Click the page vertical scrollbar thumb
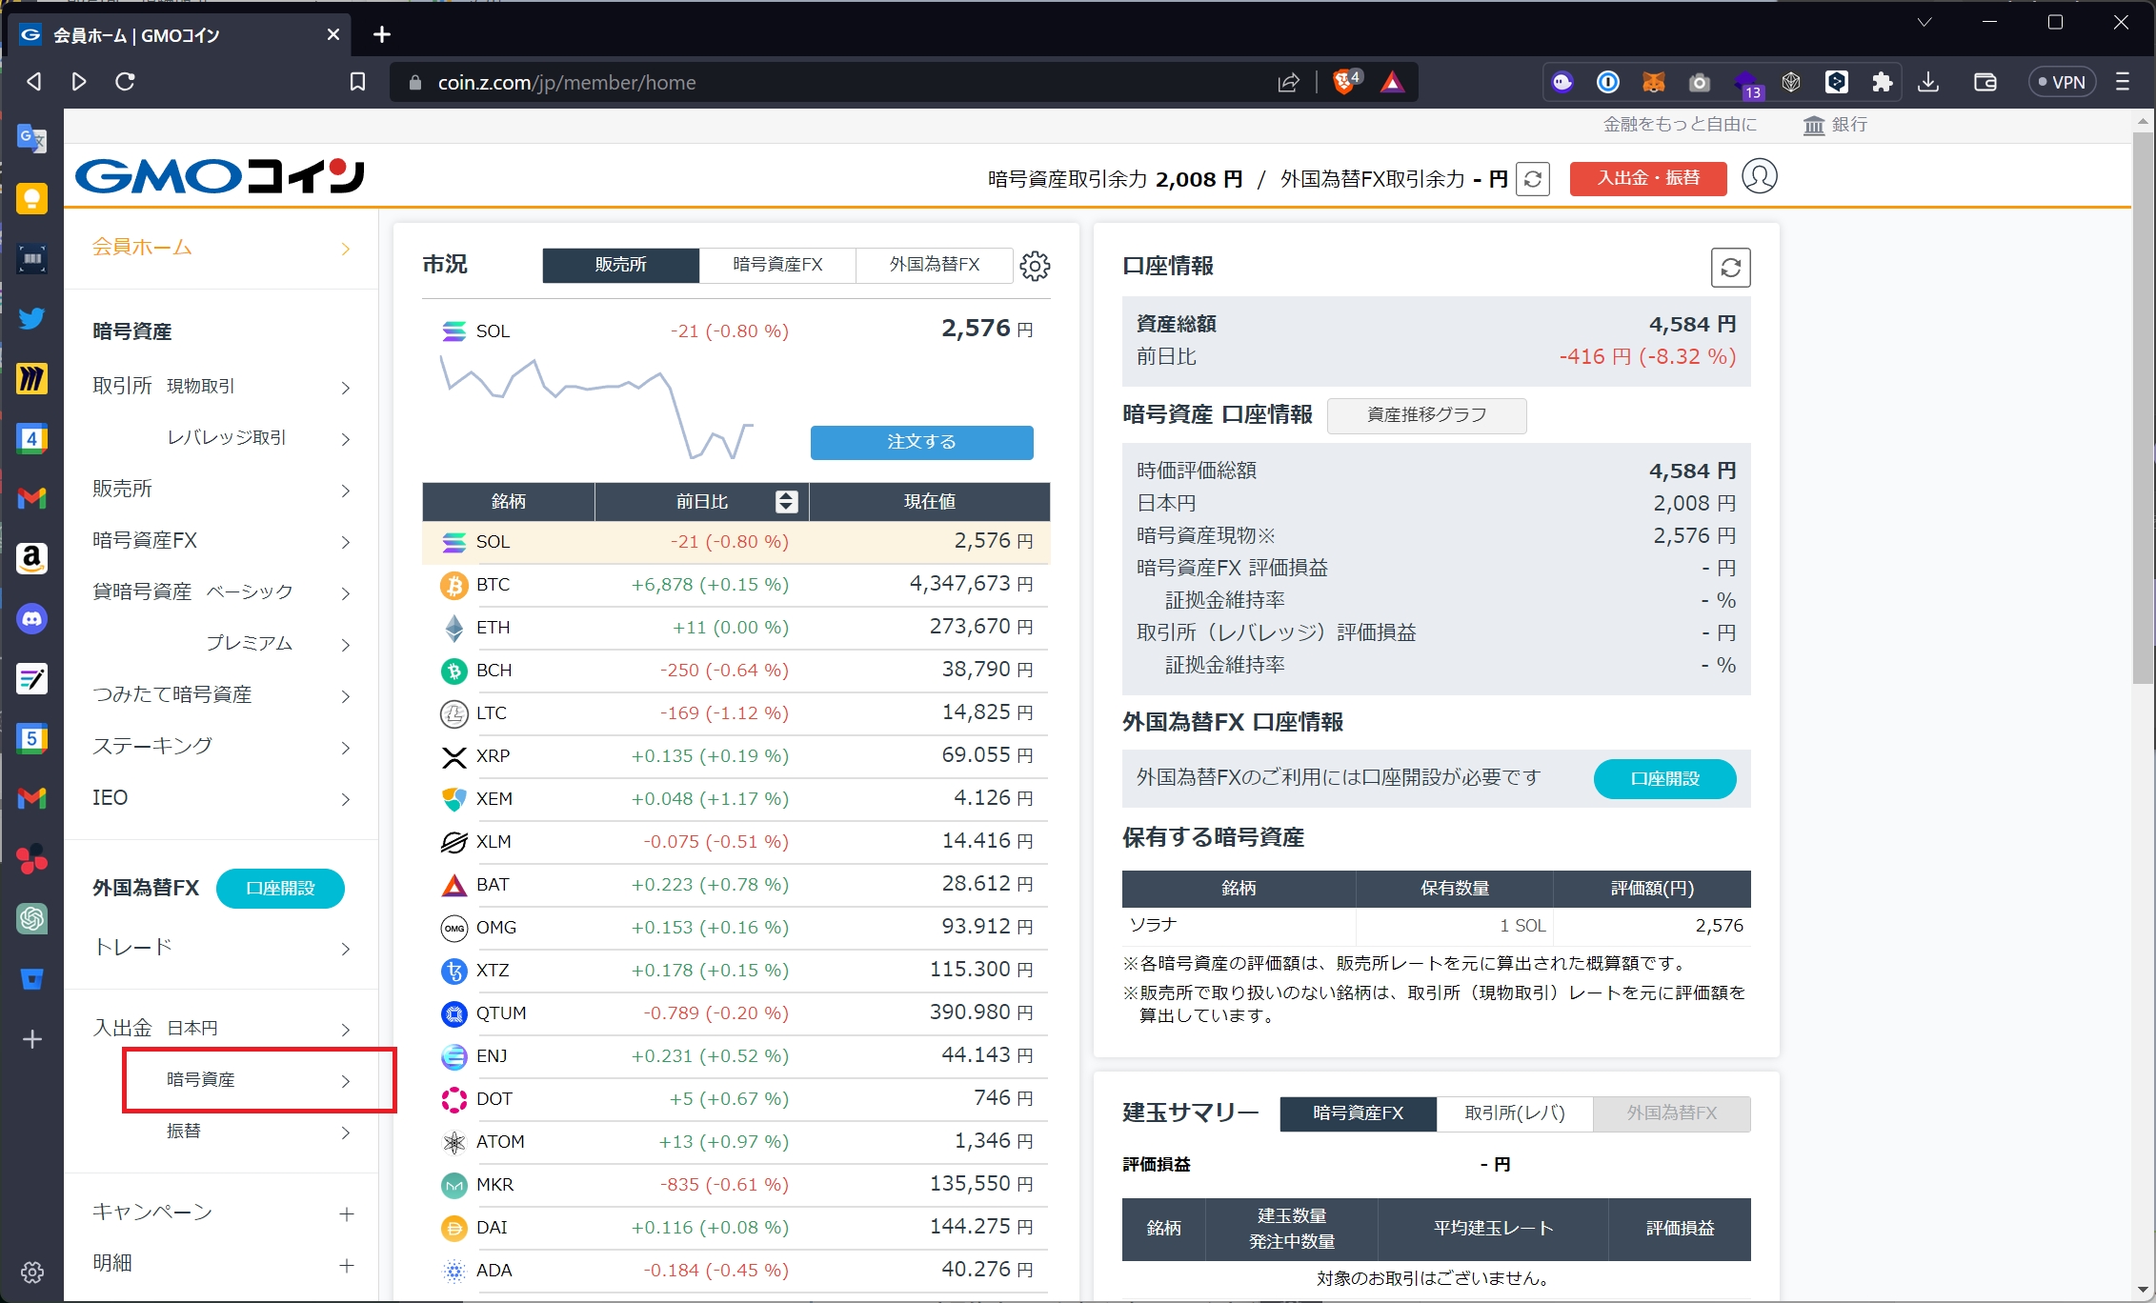 2143,410
